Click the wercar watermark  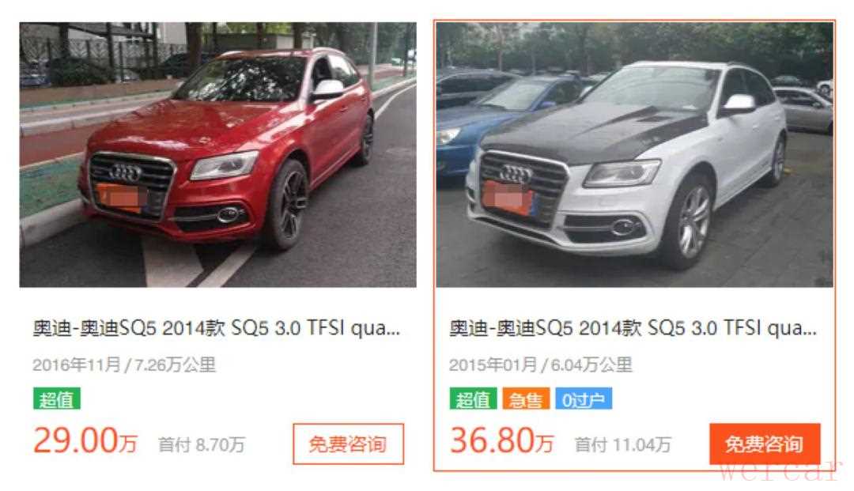coord(779,471)
